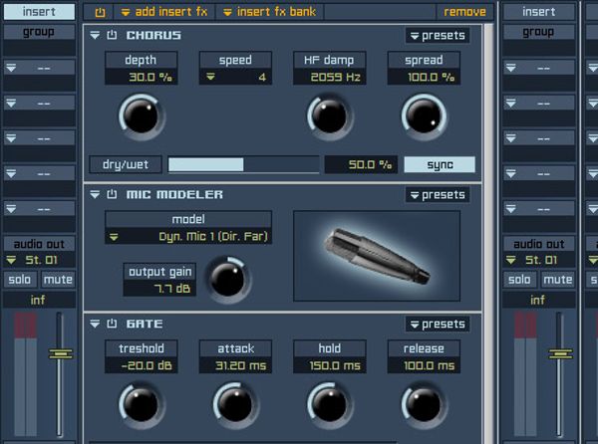Click the Chorus spread knob

pyautogui.click(x=422, y=116)
